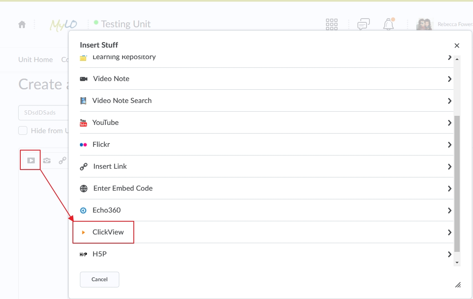Click the Insert Stuff play icon in editor toolbar
This screenshot has height=299, width=473.
click(x=31, y=160)
